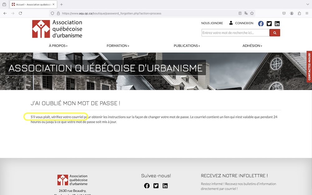312x195 pixels.
Task: Click the padlock site security icon
Action: (58, 13)
